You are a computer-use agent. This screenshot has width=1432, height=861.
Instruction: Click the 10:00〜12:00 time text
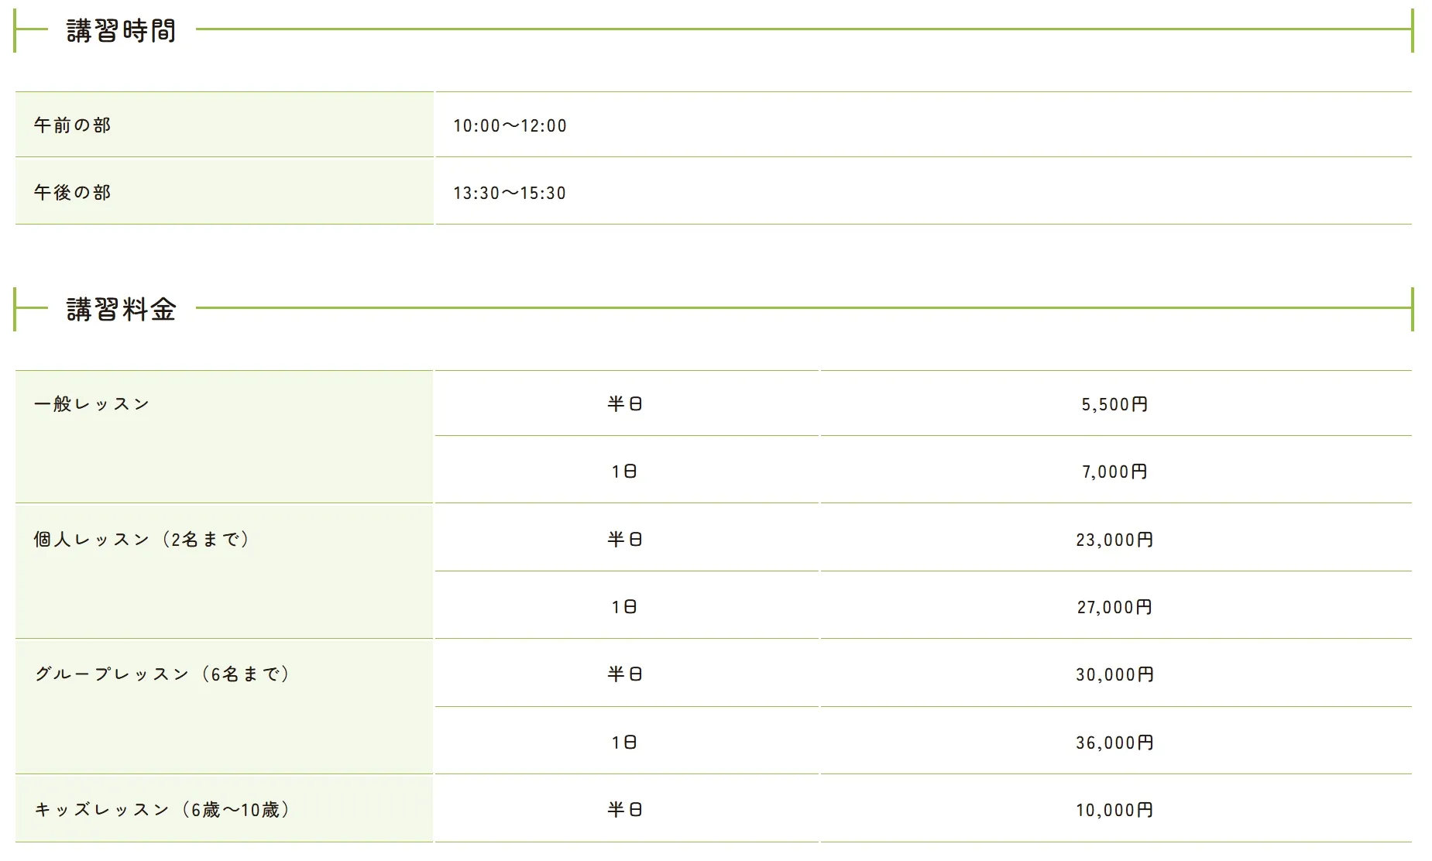510,126
